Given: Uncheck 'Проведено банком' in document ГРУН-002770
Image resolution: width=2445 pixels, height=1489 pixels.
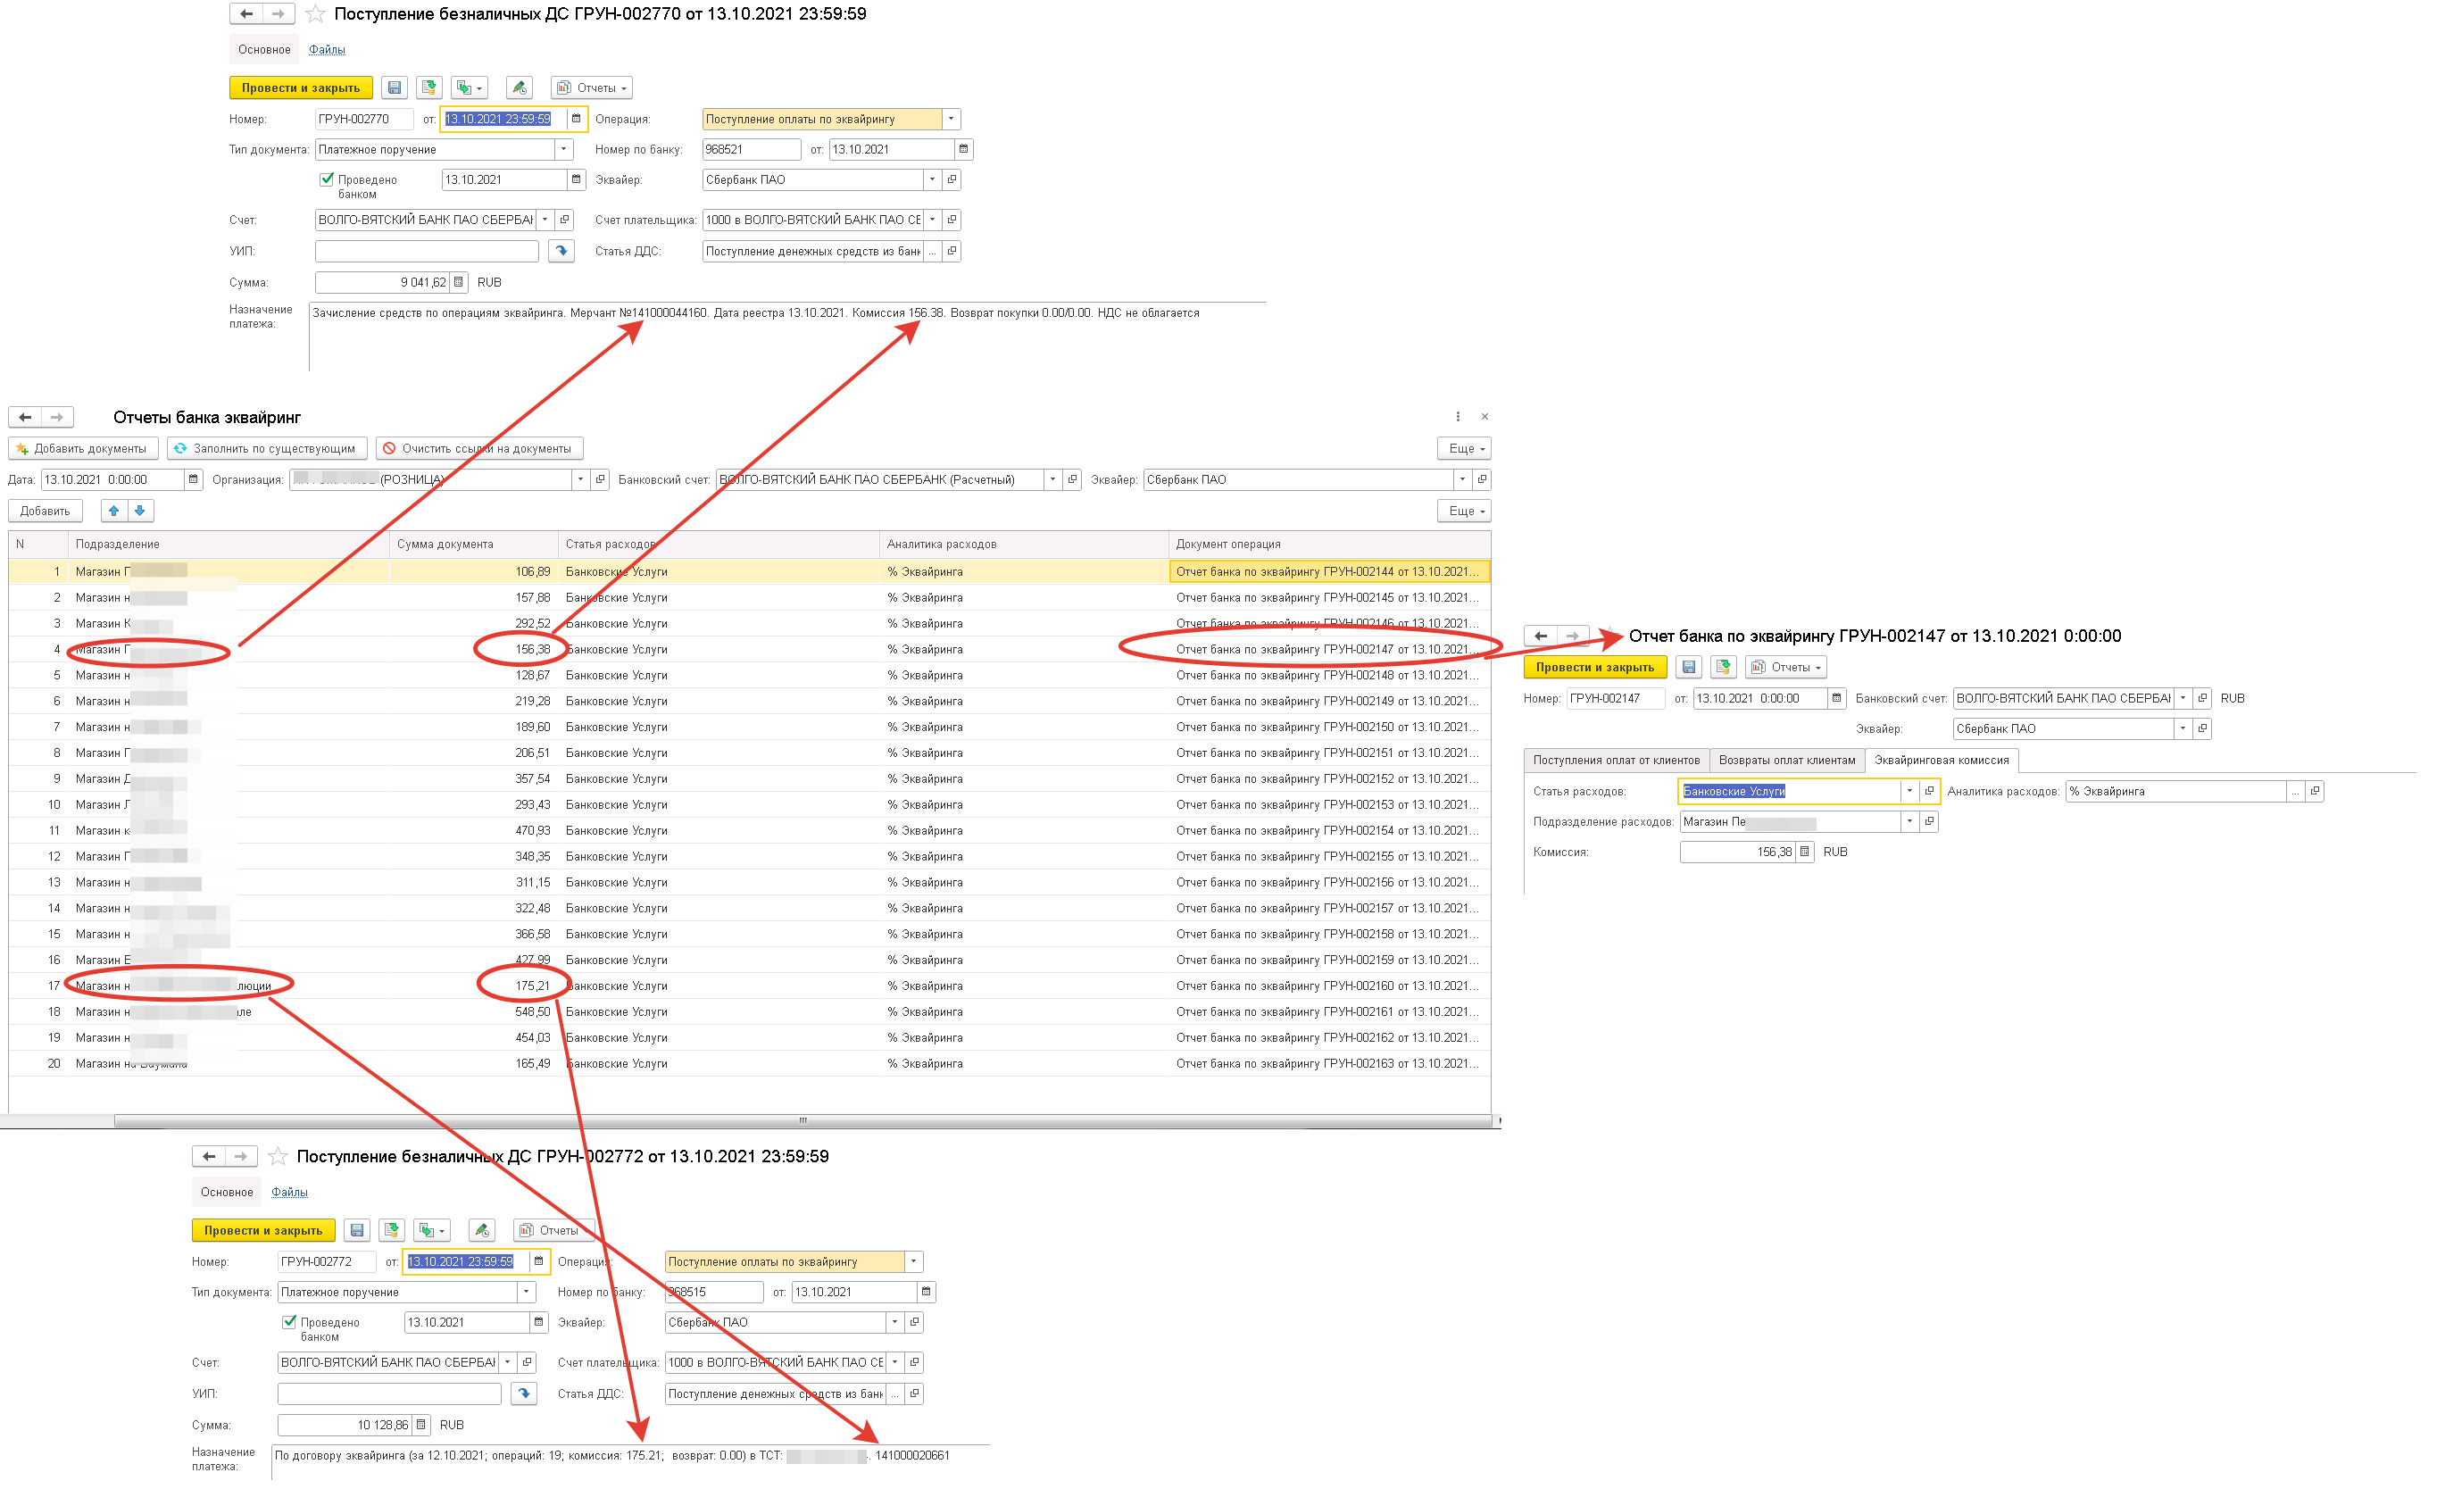Looking at the screenshot, I should pos(327,179).
